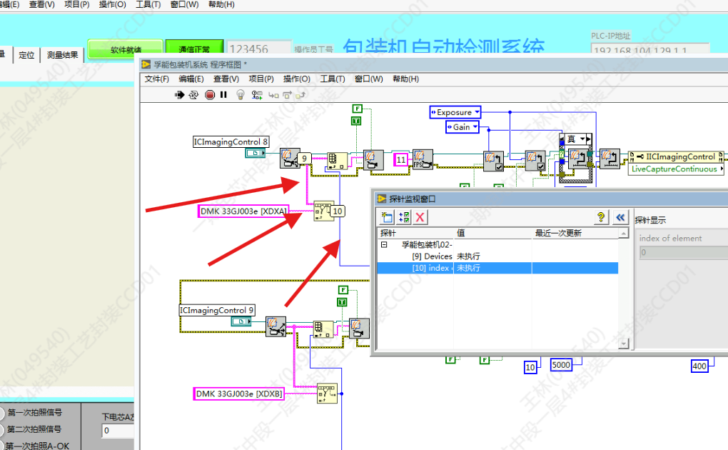The width and height of the screenshot is (728, 450).
Task: Click the DMK 33GJ003e [XDXB] string constant
Action: click(239, 394)
